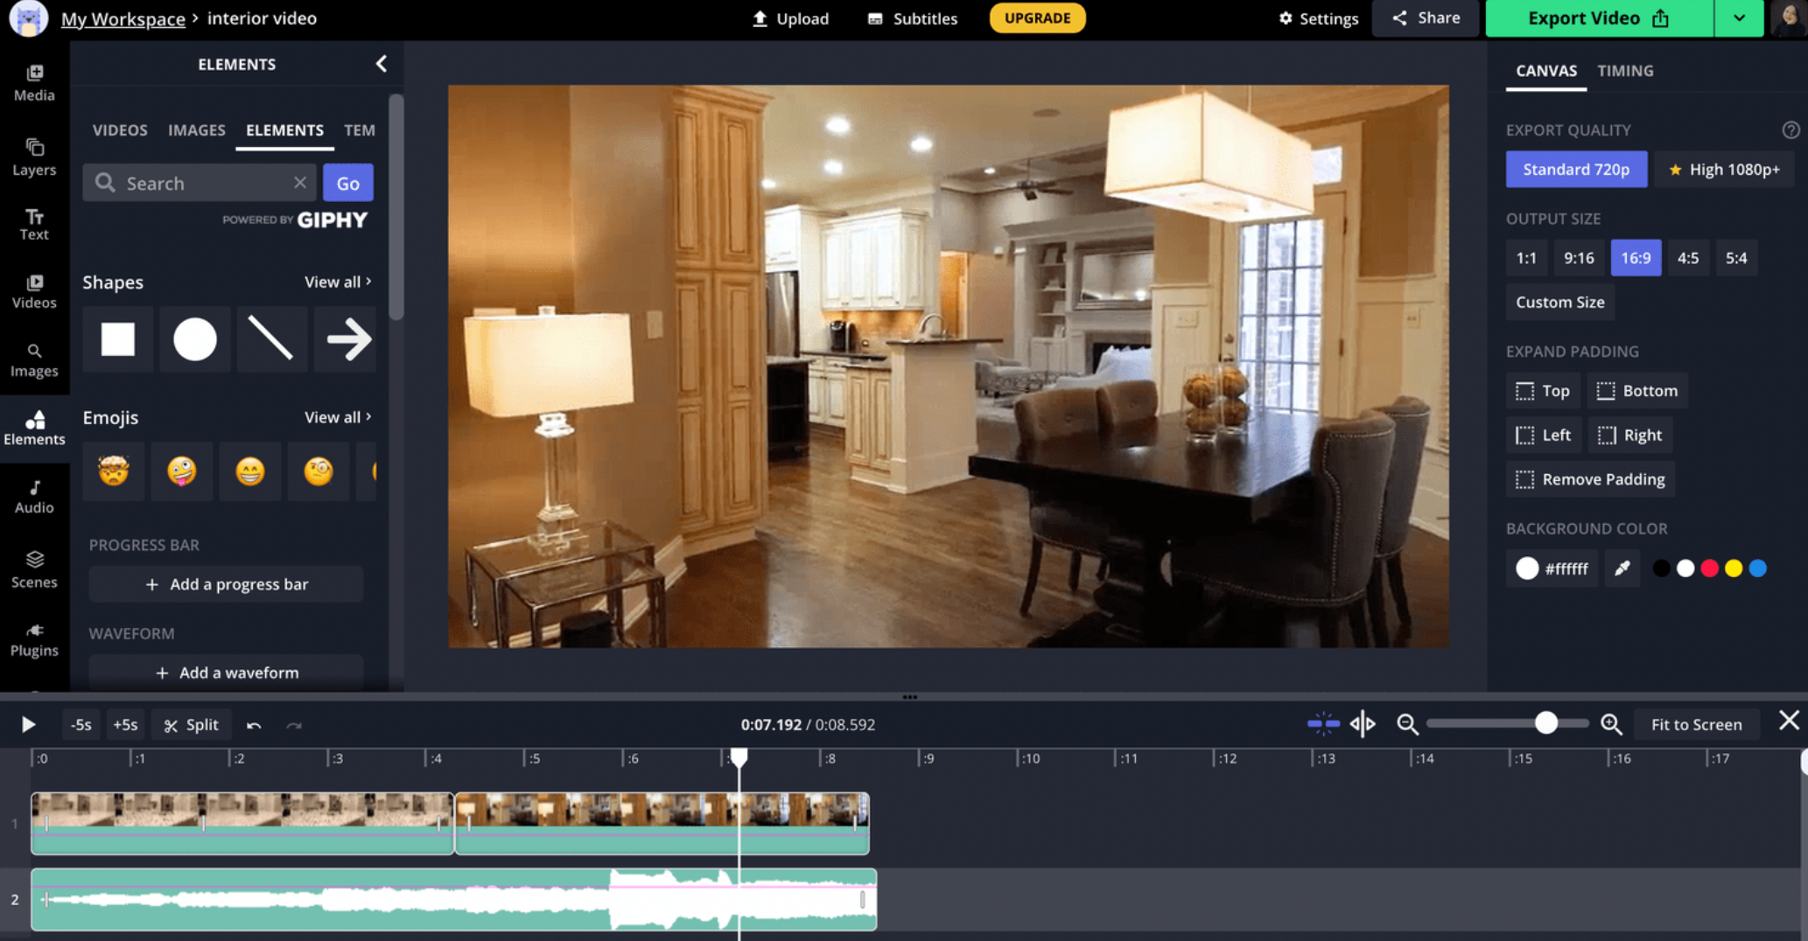
Task: Clear the elements search field
Action: pos(300,182)
